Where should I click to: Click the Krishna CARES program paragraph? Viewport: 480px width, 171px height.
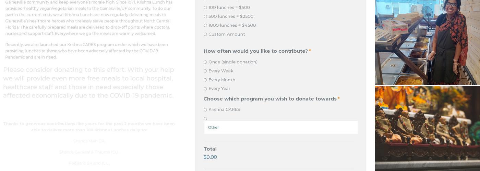(86, 51)
